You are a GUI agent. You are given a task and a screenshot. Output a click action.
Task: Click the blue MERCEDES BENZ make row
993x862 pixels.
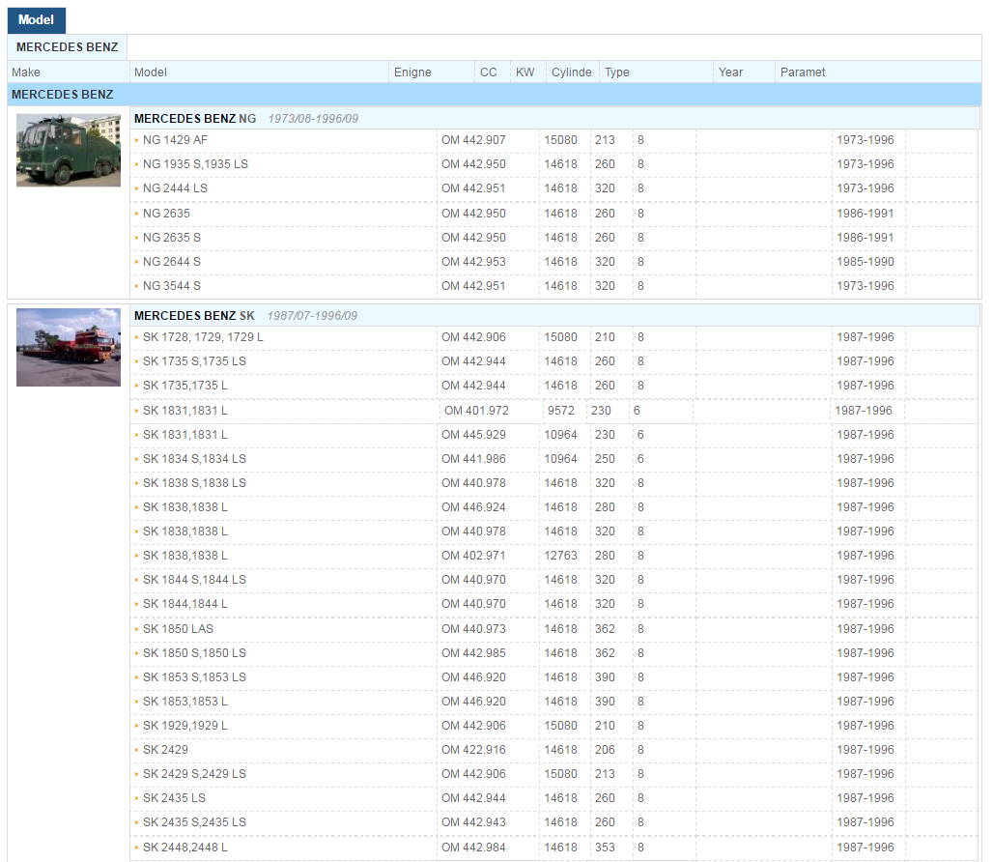[495, 95]
